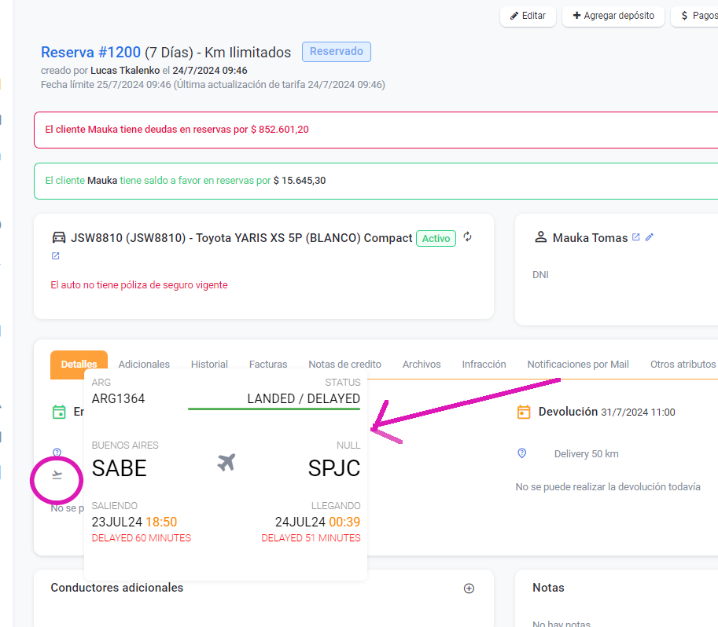Click the green pickup calendar icon
Image resolution: width=718 pixels, height=627 pixels.
[59, 412]
